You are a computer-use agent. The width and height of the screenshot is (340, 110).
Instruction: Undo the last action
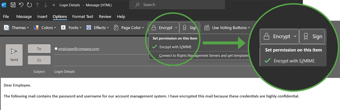tap(21, 5)
